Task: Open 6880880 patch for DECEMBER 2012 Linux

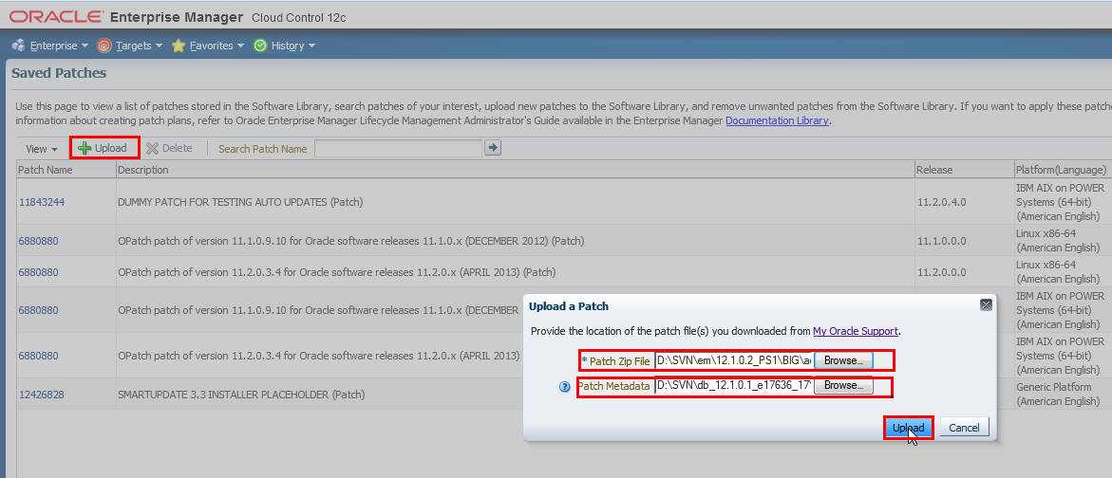Action: (x=38, y=241)
